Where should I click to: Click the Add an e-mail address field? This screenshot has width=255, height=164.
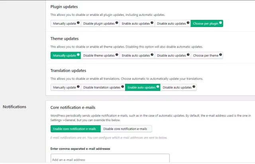[x=110, y=159]
